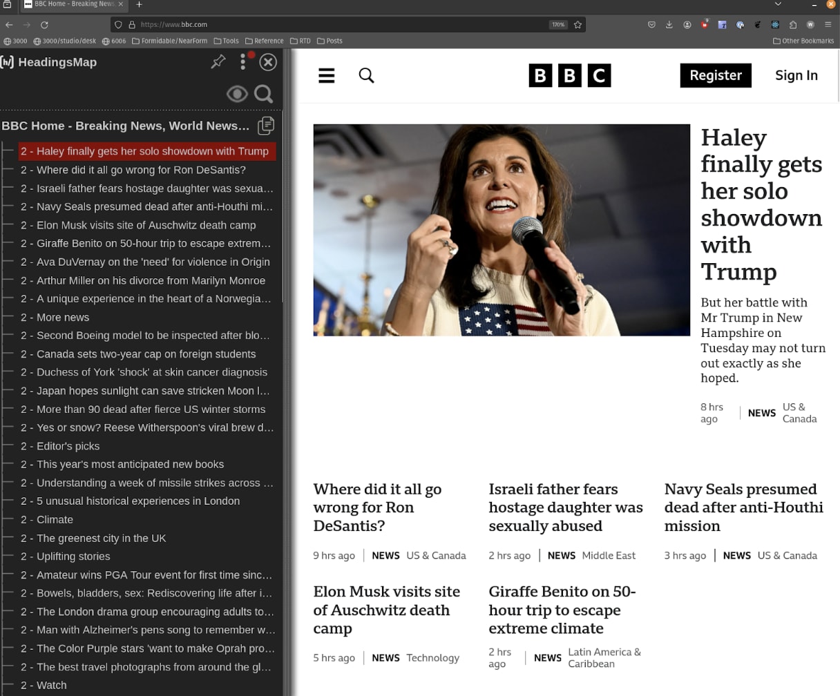Click the HeadingsMap logo icon

point(7,62)
